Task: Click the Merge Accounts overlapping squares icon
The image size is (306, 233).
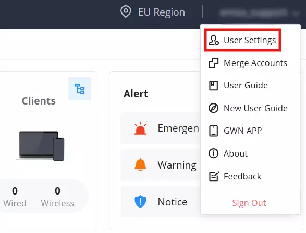Action: [x=213, y=63]
